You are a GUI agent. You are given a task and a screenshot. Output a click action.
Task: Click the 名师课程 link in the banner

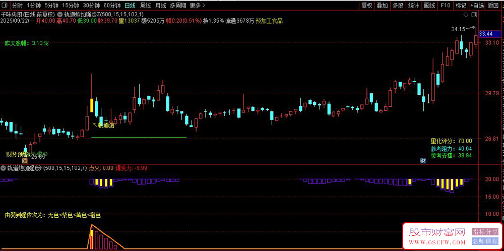[485, 242]
